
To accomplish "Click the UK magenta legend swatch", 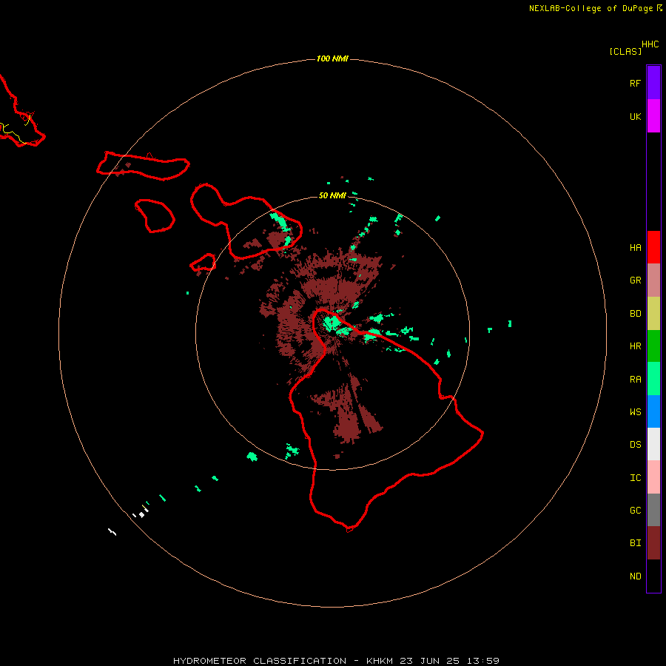I will point(653,116).
